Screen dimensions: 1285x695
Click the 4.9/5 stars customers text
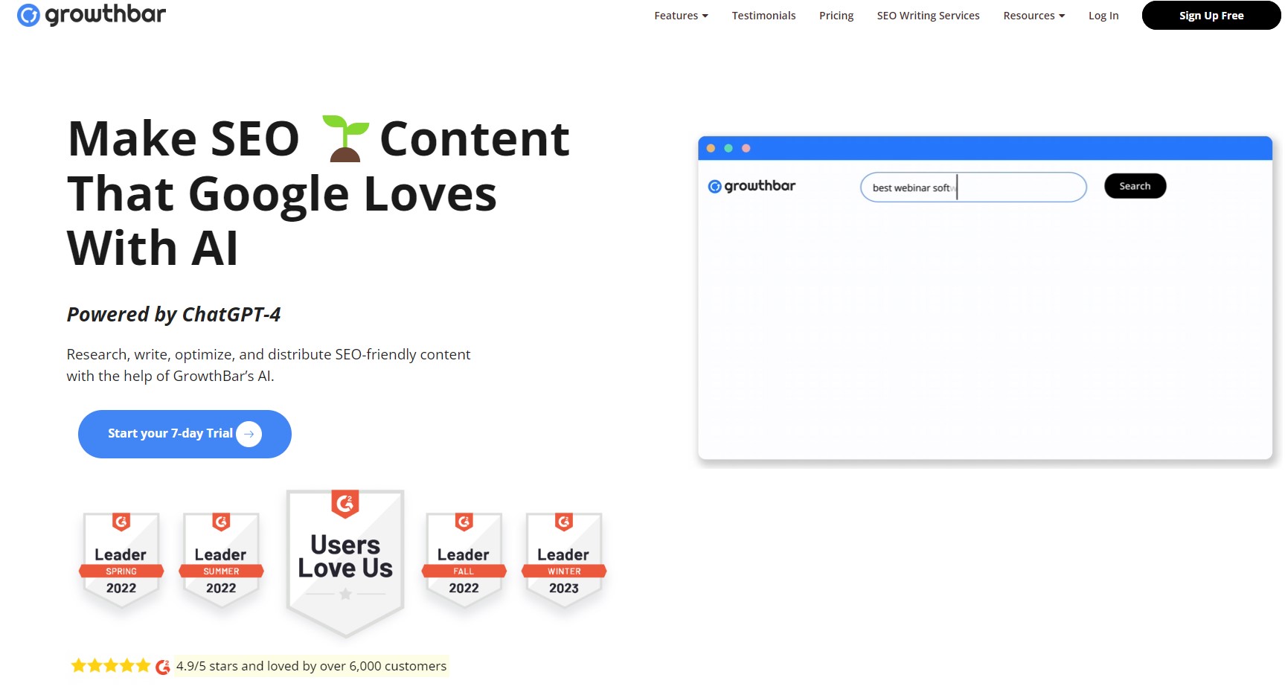(311, 666)
